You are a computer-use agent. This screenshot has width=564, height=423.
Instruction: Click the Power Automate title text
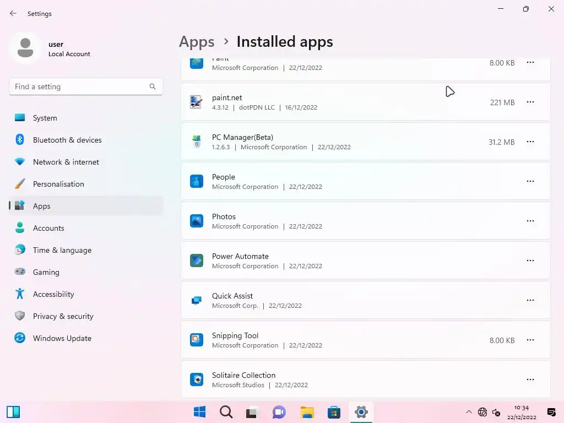click(x=240, y=256)
